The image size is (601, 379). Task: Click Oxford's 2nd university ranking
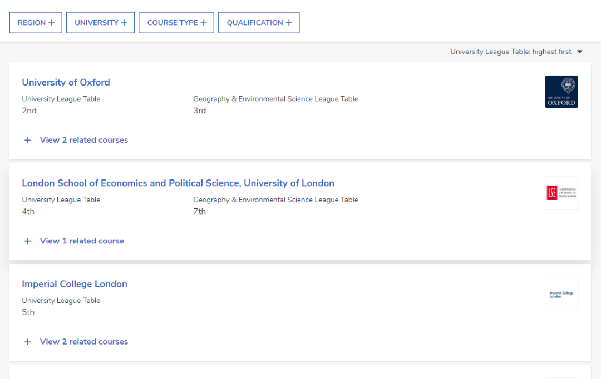click(29, 111)
